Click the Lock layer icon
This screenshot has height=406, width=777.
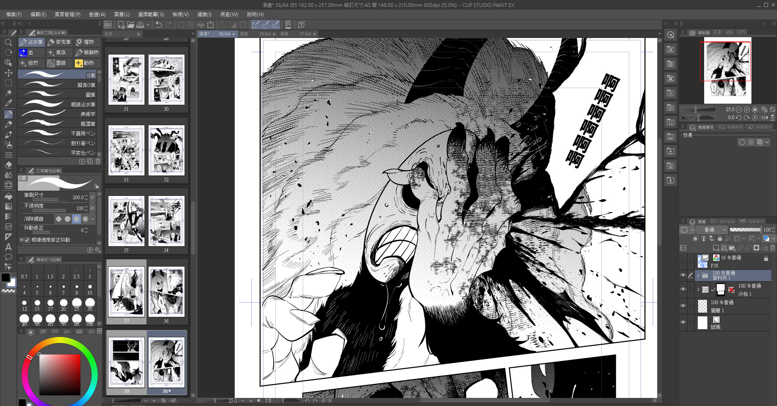(x=720, y=238)
